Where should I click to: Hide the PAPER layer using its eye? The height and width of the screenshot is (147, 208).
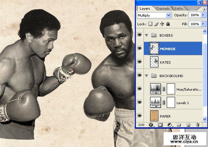tap(140, 116)
